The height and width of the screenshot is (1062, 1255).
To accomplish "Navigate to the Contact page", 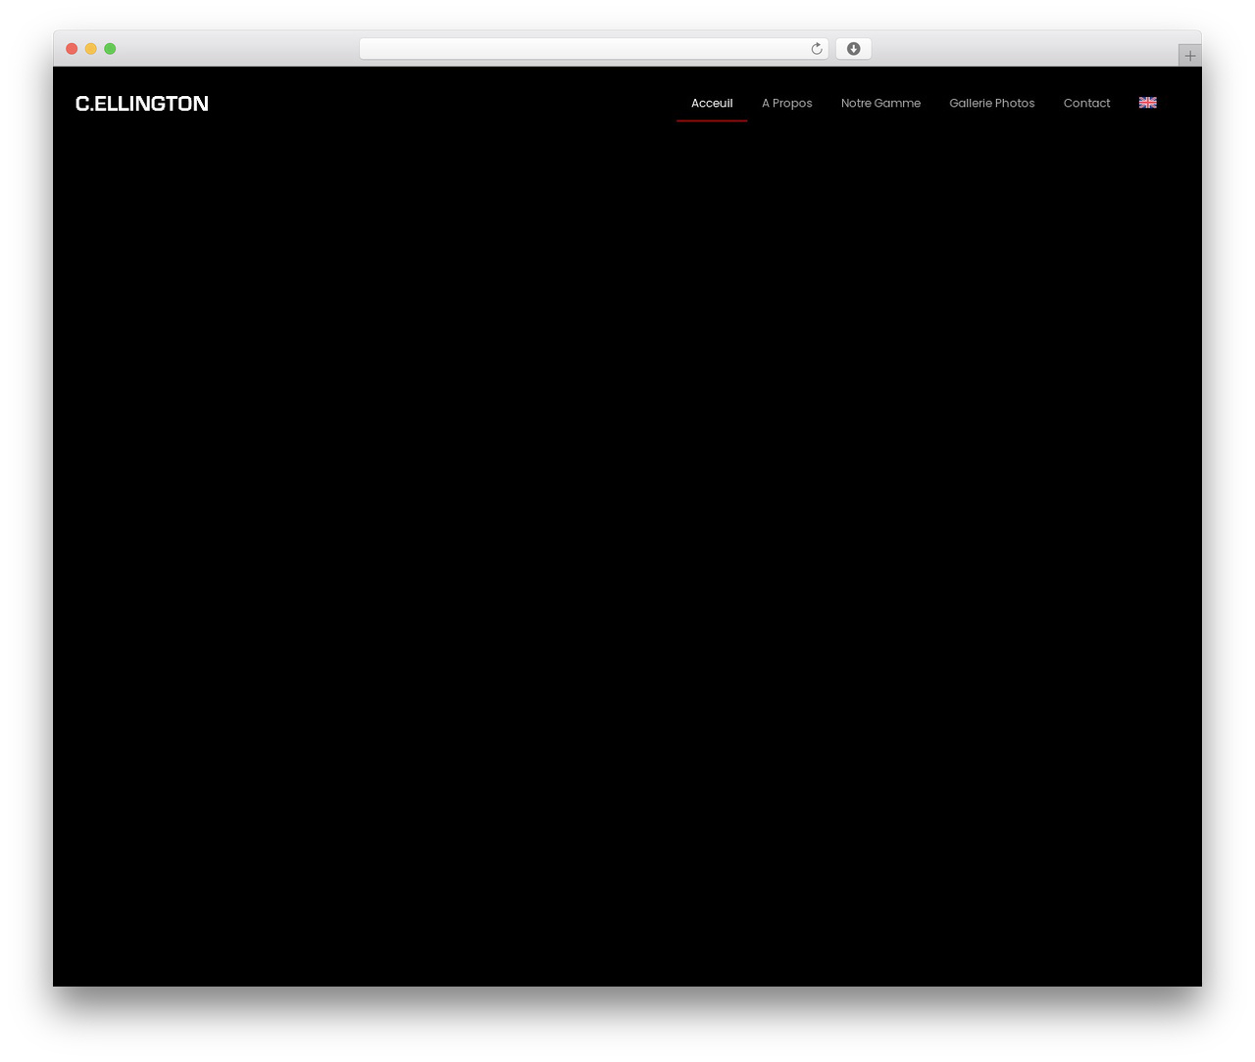I will coord(1086,103).
